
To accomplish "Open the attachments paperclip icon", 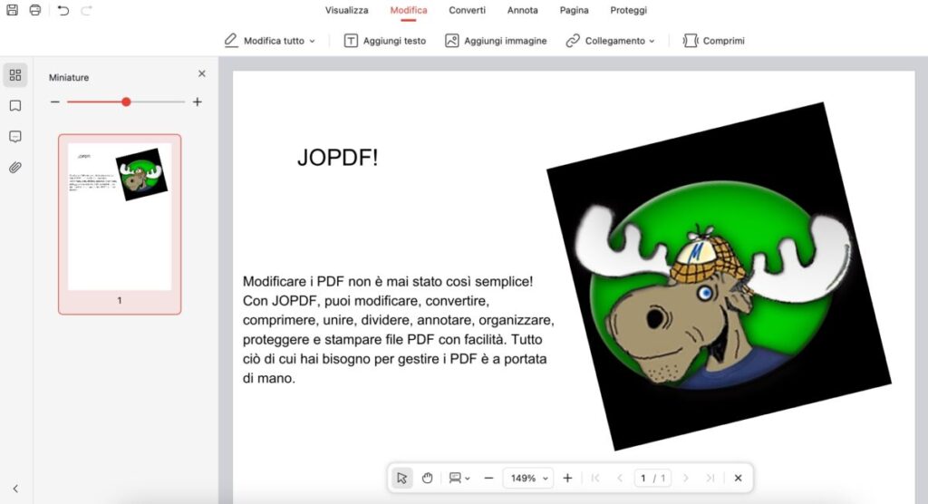I will (x=14, y=168).
